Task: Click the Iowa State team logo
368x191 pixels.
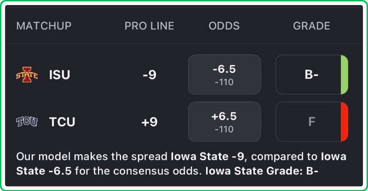Action: pyautogui.click(x=27, y=75)
